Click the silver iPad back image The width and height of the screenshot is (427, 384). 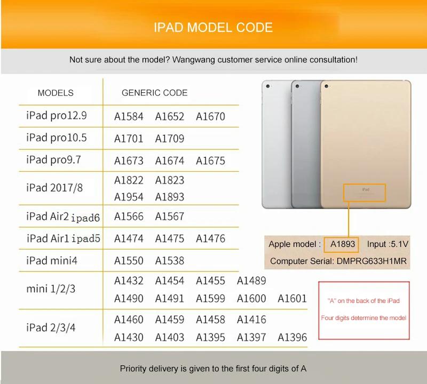276,144
